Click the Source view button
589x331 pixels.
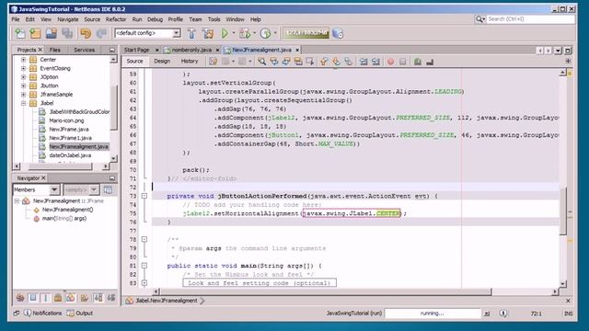pos(134,62)
